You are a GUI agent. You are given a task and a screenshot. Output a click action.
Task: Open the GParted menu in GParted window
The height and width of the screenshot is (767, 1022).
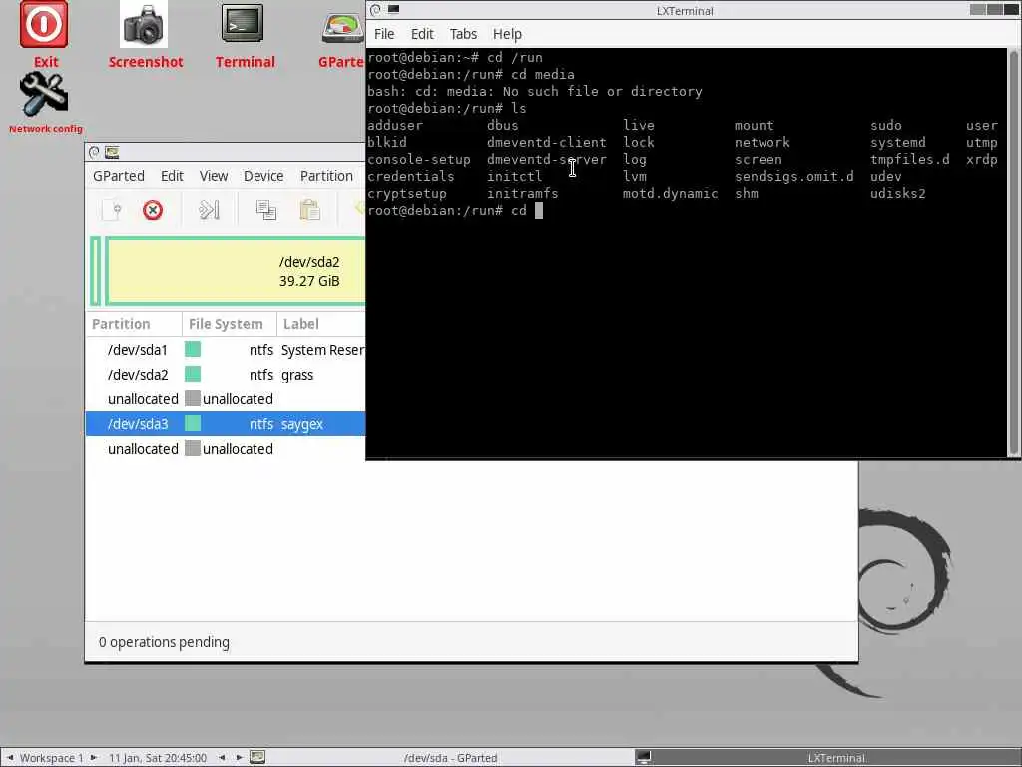click(x=119, y=176)
